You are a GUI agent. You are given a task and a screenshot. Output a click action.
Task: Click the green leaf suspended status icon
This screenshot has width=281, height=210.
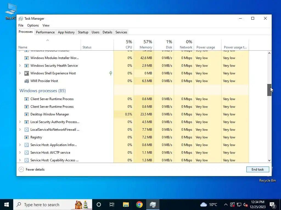pyautogui.click(x=111, y=73)
